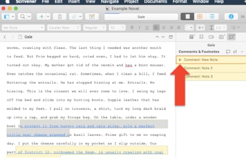Open the Format menu

pos(180,2)
